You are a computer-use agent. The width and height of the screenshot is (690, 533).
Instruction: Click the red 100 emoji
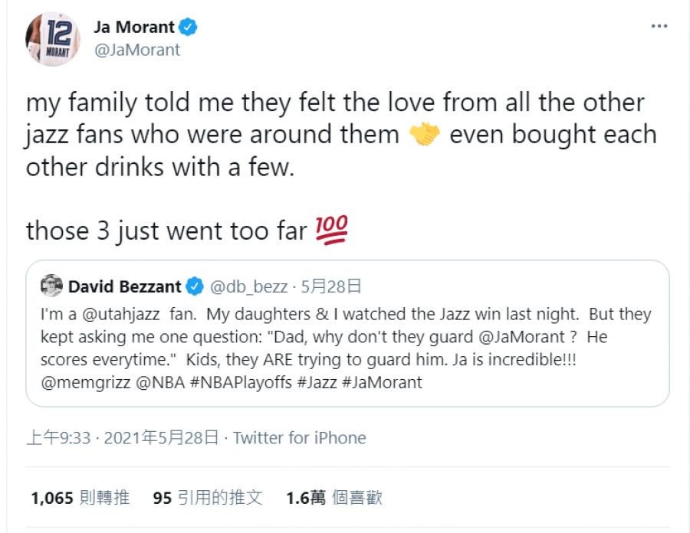[331, 229]
